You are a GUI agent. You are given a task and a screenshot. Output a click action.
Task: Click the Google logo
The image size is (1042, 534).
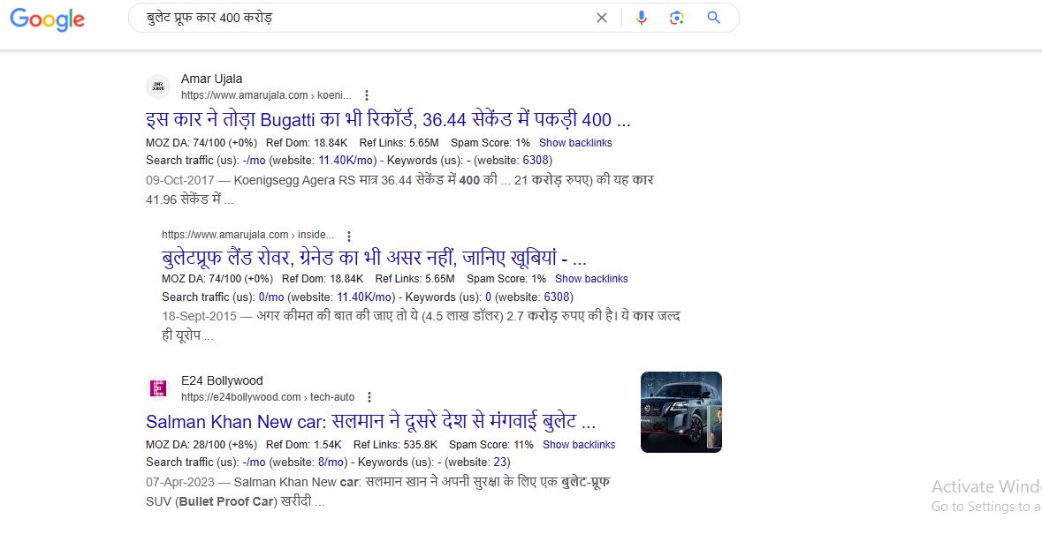pos(48,19)
